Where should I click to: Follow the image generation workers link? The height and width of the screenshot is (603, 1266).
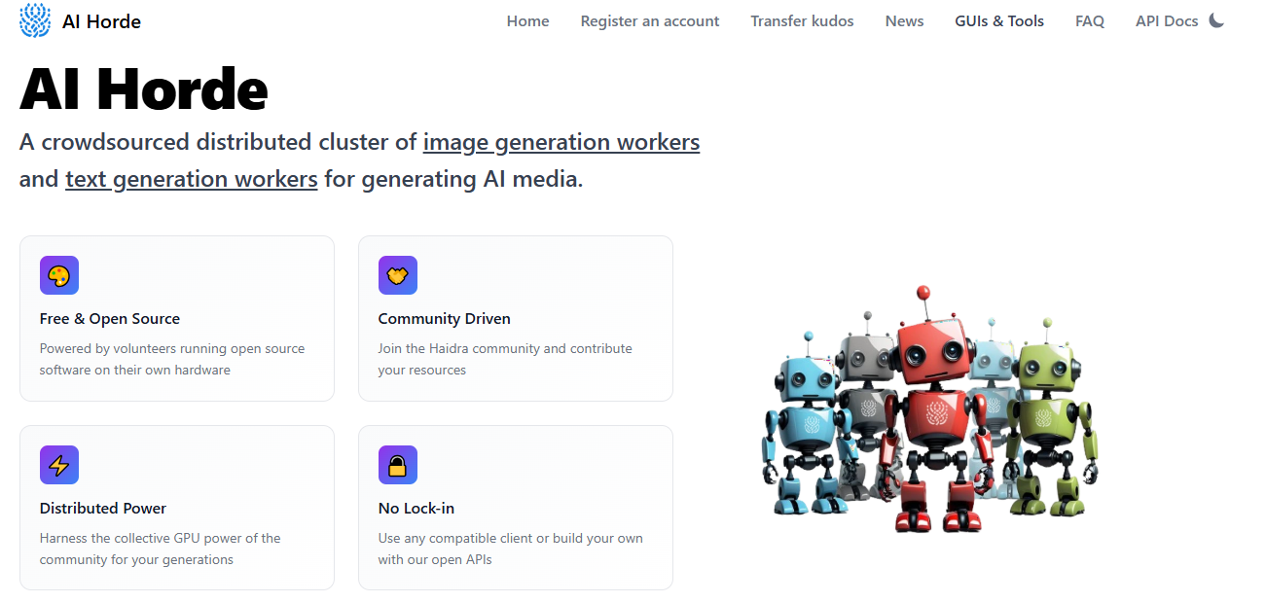(x=561, y=142)
